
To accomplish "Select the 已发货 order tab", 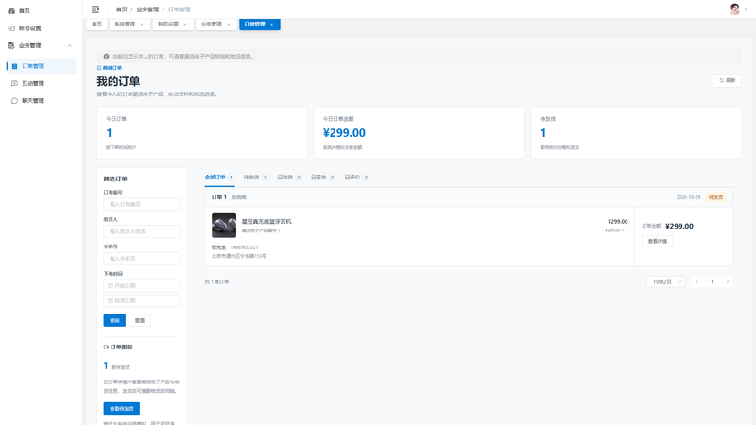I will click(289, 178).
